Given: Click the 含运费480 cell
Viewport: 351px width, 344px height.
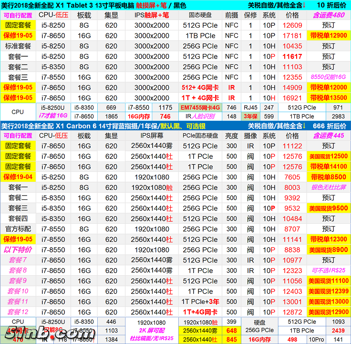Looking at the screenshot, I should coord(328,15).
